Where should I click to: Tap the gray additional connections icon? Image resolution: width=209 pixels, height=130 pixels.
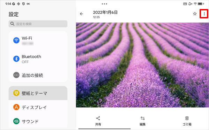(x=16, y=75)
